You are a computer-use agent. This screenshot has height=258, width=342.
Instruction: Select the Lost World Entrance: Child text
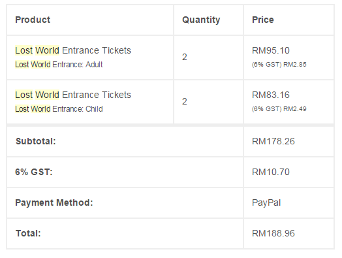point(59,109)
